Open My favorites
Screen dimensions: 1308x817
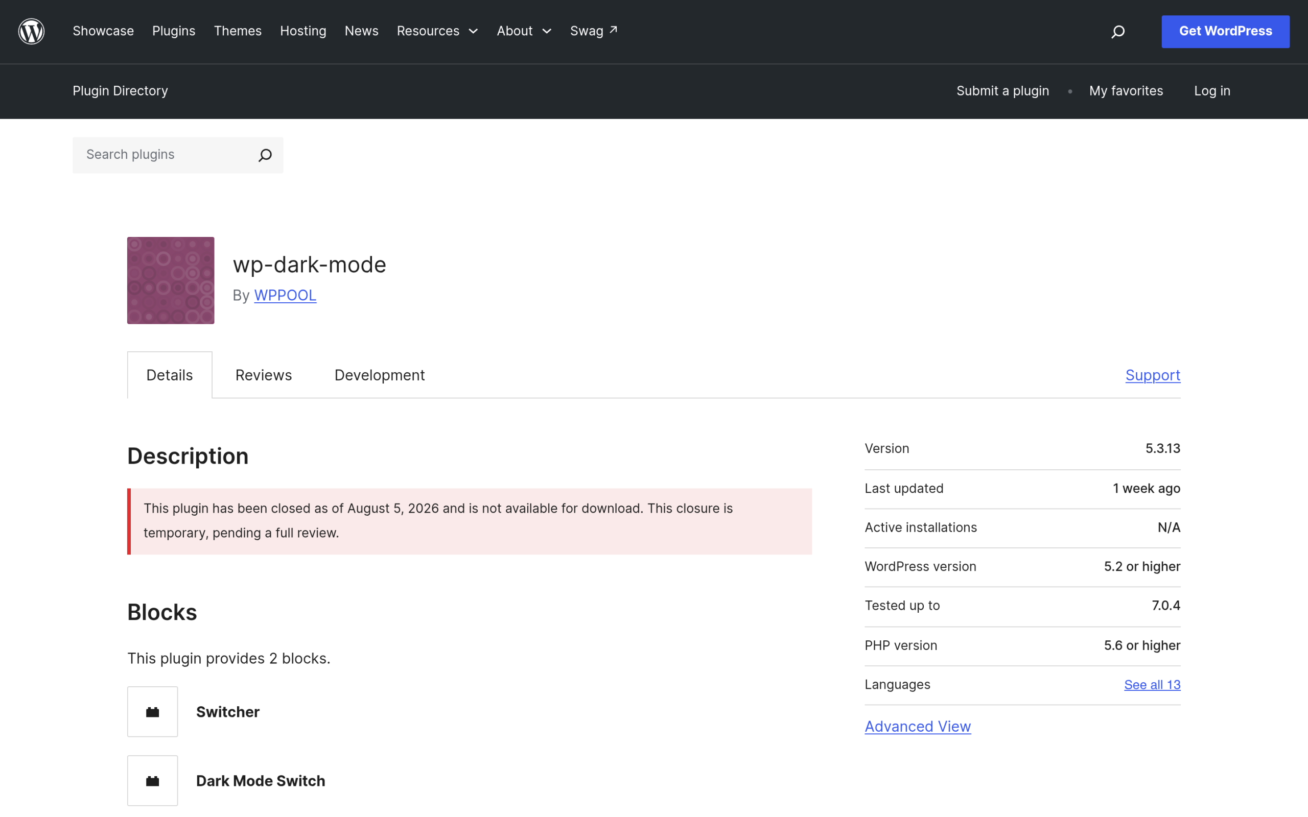pos(1126,91)
